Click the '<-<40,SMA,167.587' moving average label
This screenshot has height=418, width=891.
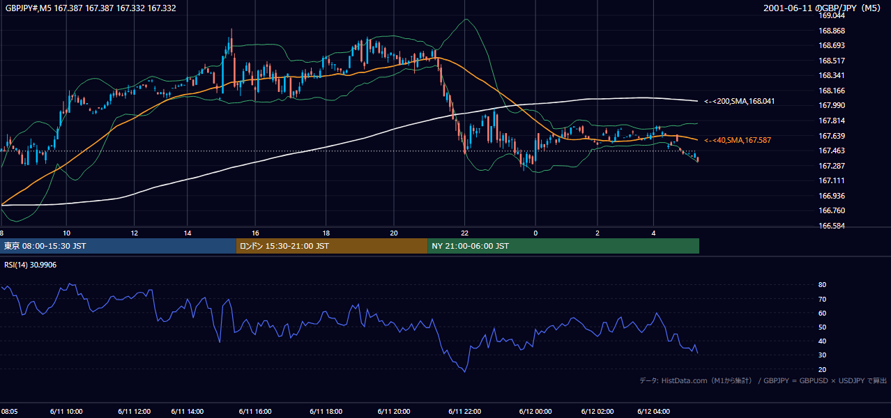(x=737, y=140)
